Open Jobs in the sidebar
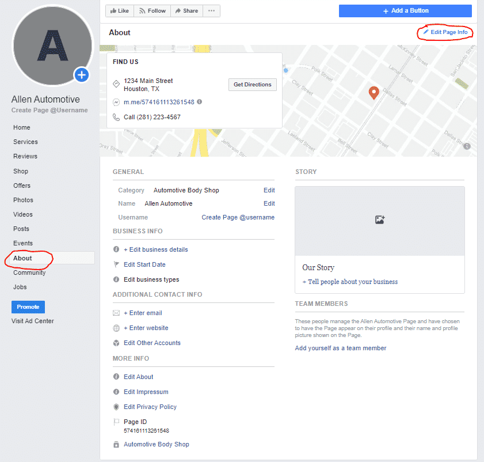484x462 pixels. pyautogui.click(x=20, y=287)
